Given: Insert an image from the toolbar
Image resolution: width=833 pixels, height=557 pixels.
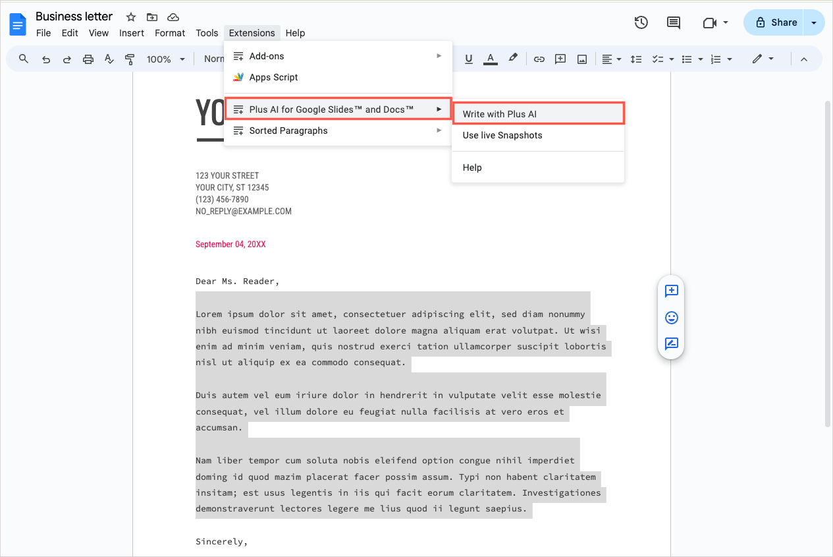Looking at the screenshot, I should tap(582, 59).
